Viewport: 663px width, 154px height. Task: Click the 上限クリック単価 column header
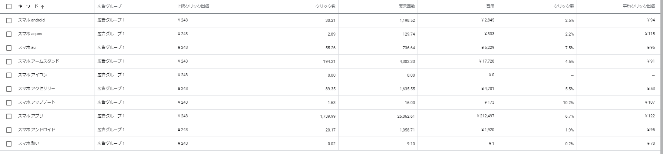pos(193,7)
